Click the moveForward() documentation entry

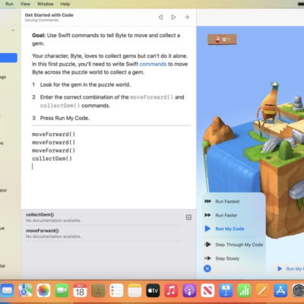(103, 233)
